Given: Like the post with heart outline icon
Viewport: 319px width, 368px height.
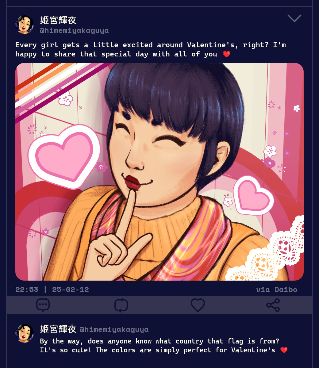Looking at the screenshot, I should pyautogui.click(x=198, y=305).
